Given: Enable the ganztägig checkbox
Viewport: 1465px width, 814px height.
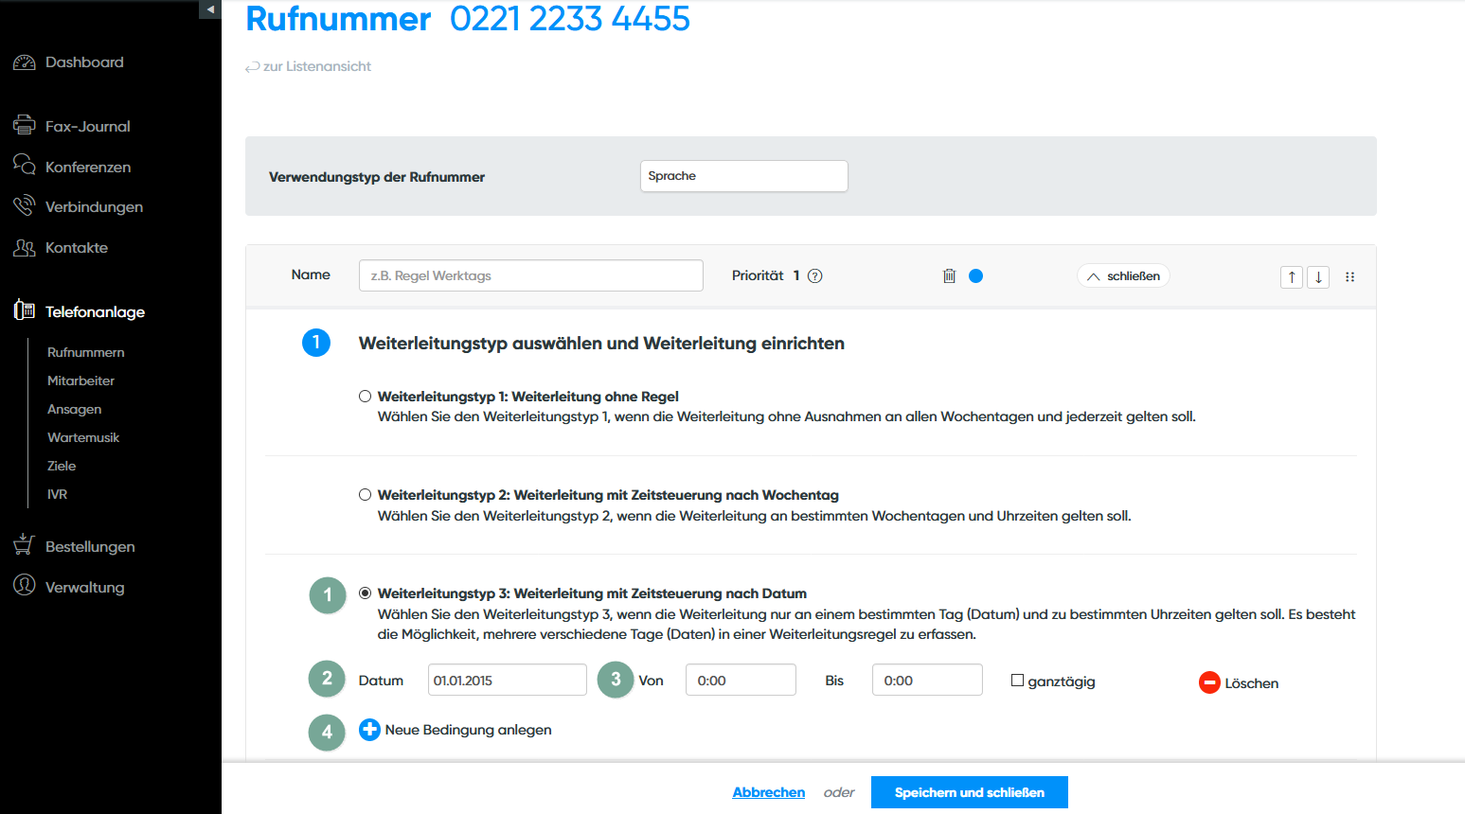Looking at the screenshot, I should (x=1017, y=681).
